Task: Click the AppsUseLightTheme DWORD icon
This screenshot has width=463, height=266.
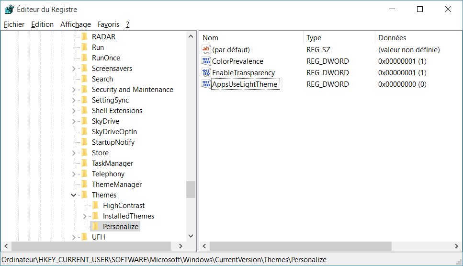Action: [x=206, y=84]
